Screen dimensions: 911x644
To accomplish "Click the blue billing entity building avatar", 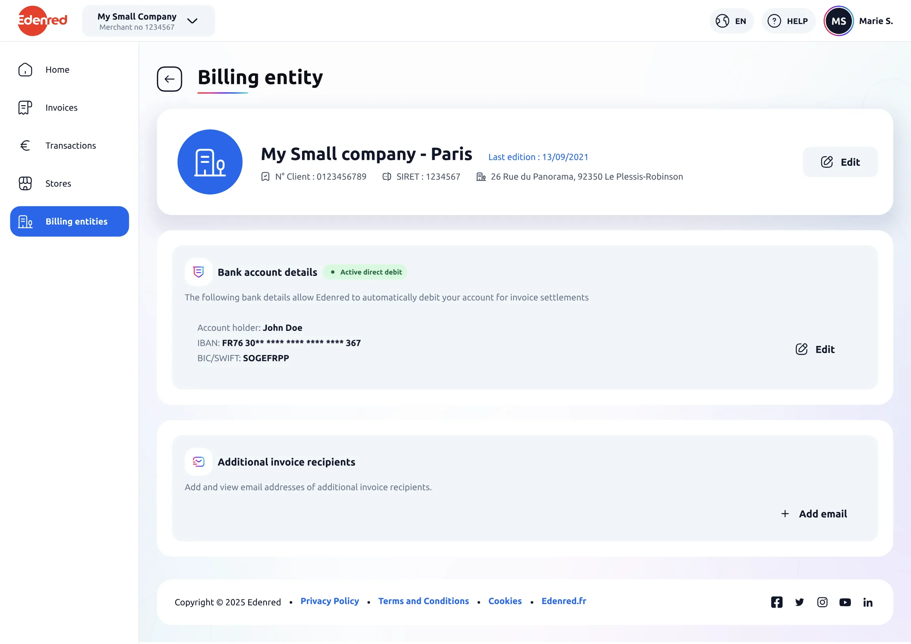I will [x=210, y=162].
